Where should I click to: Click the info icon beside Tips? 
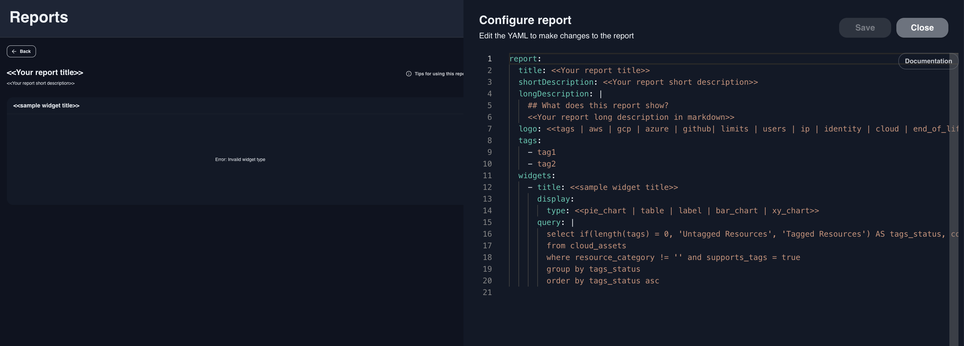(x=408, y=74)
